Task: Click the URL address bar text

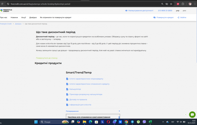Action: point(40,4)
